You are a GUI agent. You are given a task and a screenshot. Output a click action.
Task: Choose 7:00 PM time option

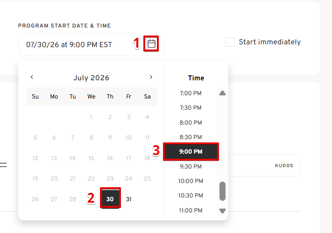point(191,93)
